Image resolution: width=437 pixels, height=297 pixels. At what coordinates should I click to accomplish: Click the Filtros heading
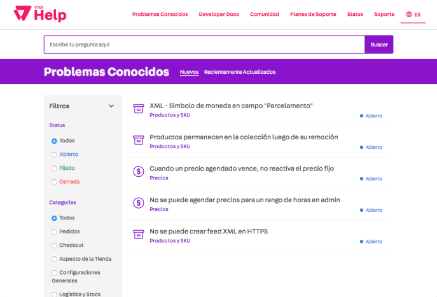(x=59, y=106)
